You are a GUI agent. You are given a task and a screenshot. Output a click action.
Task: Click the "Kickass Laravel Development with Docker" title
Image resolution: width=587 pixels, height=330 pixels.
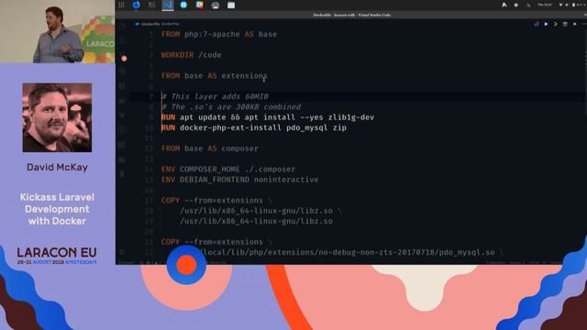point(57,209)
